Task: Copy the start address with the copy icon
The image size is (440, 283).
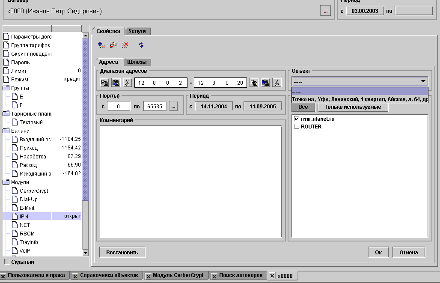Action: pos(104,83)
